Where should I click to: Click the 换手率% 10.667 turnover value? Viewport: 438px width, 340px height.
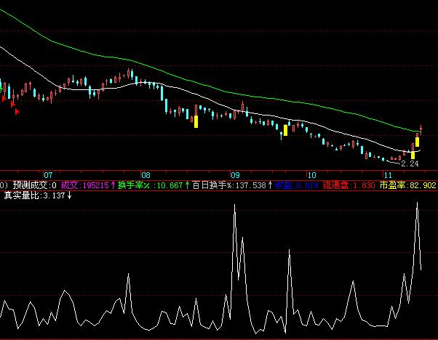tap(150, 185)
